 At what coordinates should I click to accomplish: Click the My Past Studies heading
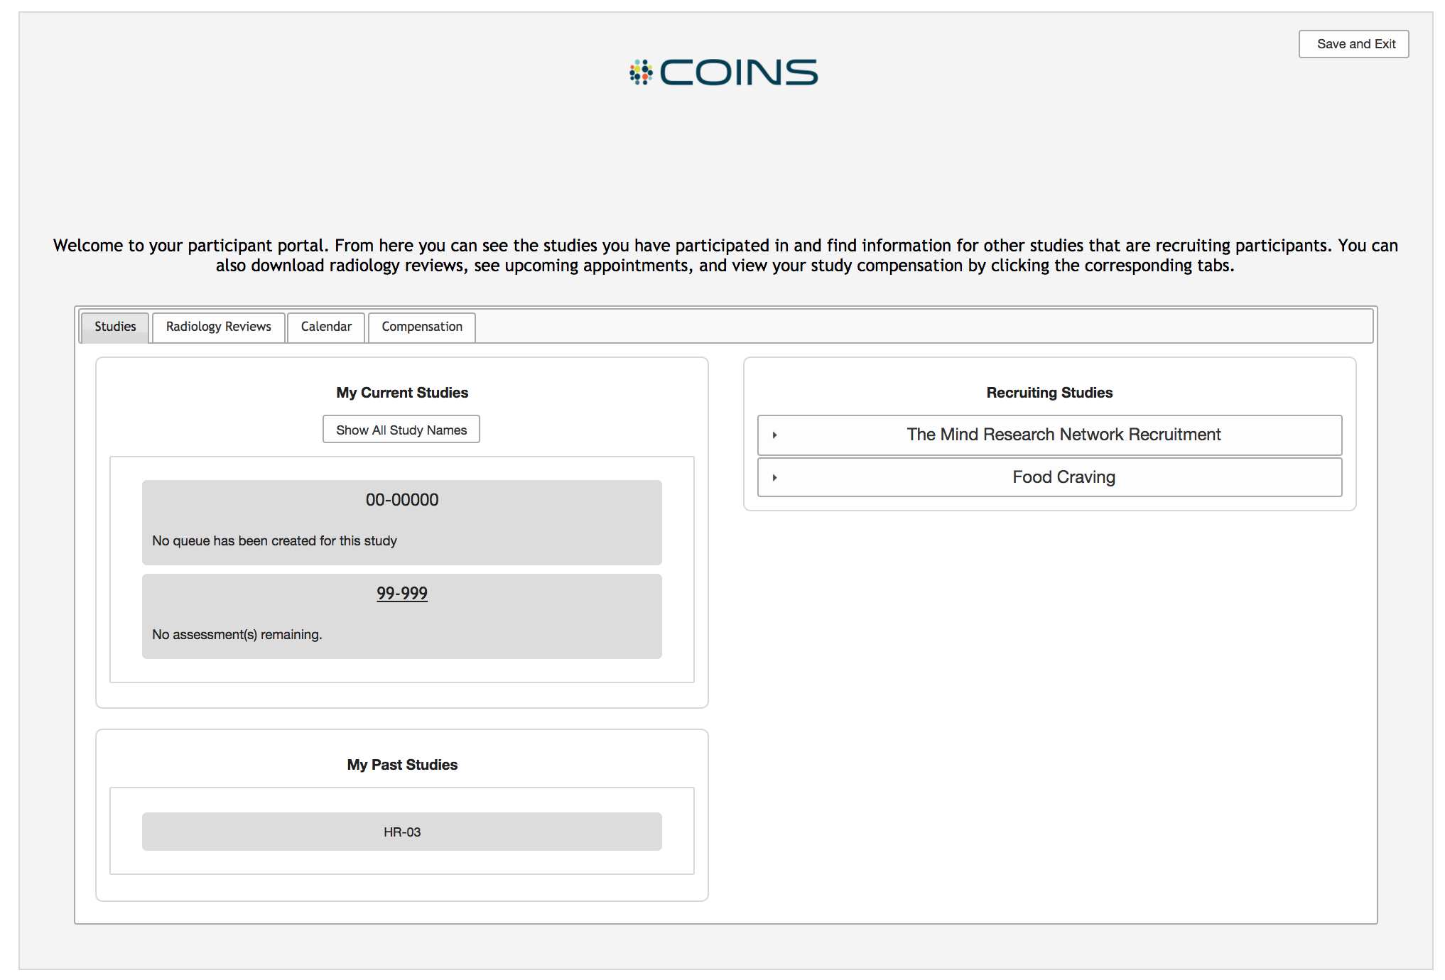pyautogui.click(x=402, y=765)
